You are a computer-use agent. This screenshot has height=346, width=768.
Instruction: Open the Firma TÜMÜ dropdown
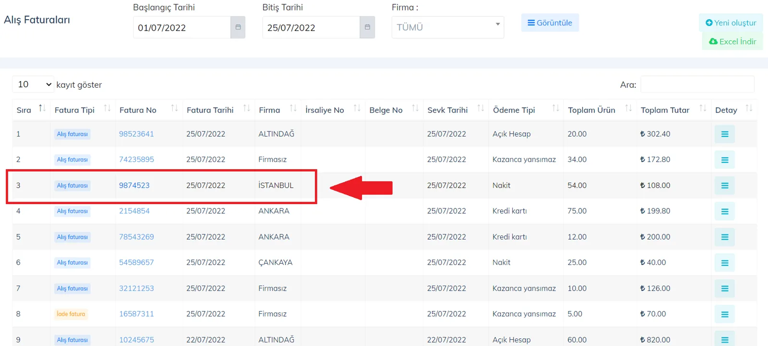[x=448, y=27]
